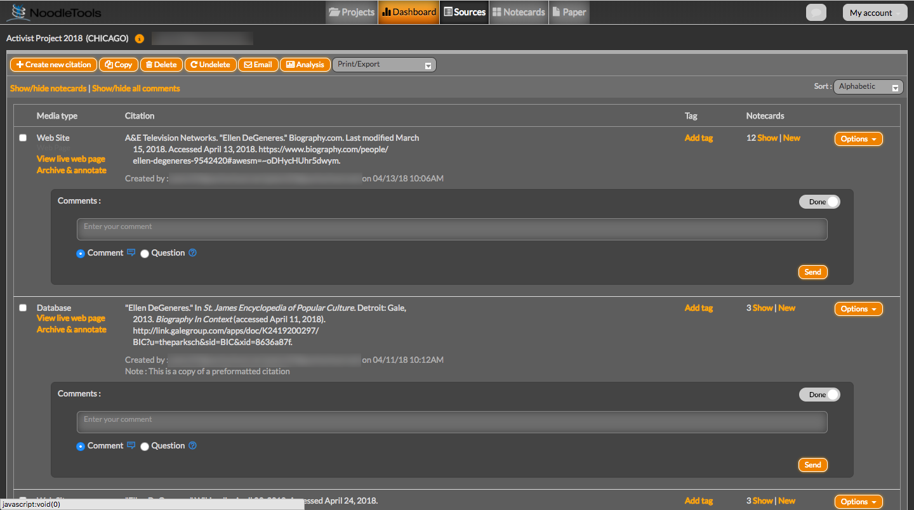Open View live web page for Database citation
Screen dimensions: 914x510
click(71, 318)
